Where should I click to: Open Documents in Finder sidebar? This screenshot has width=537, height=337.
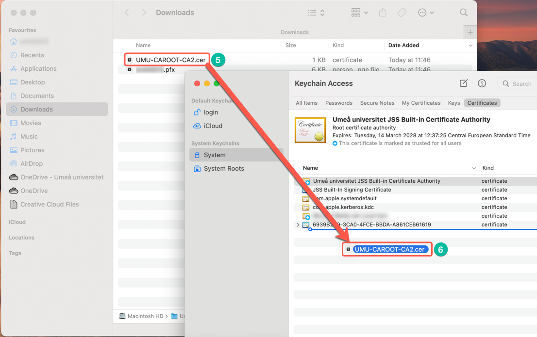[37, 96]
